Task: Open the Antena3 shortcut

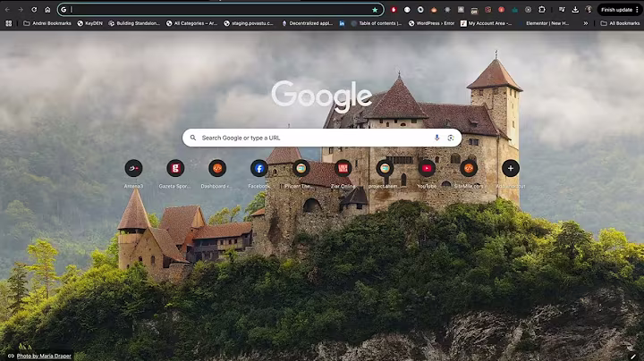Action: [x=133, y=173]
